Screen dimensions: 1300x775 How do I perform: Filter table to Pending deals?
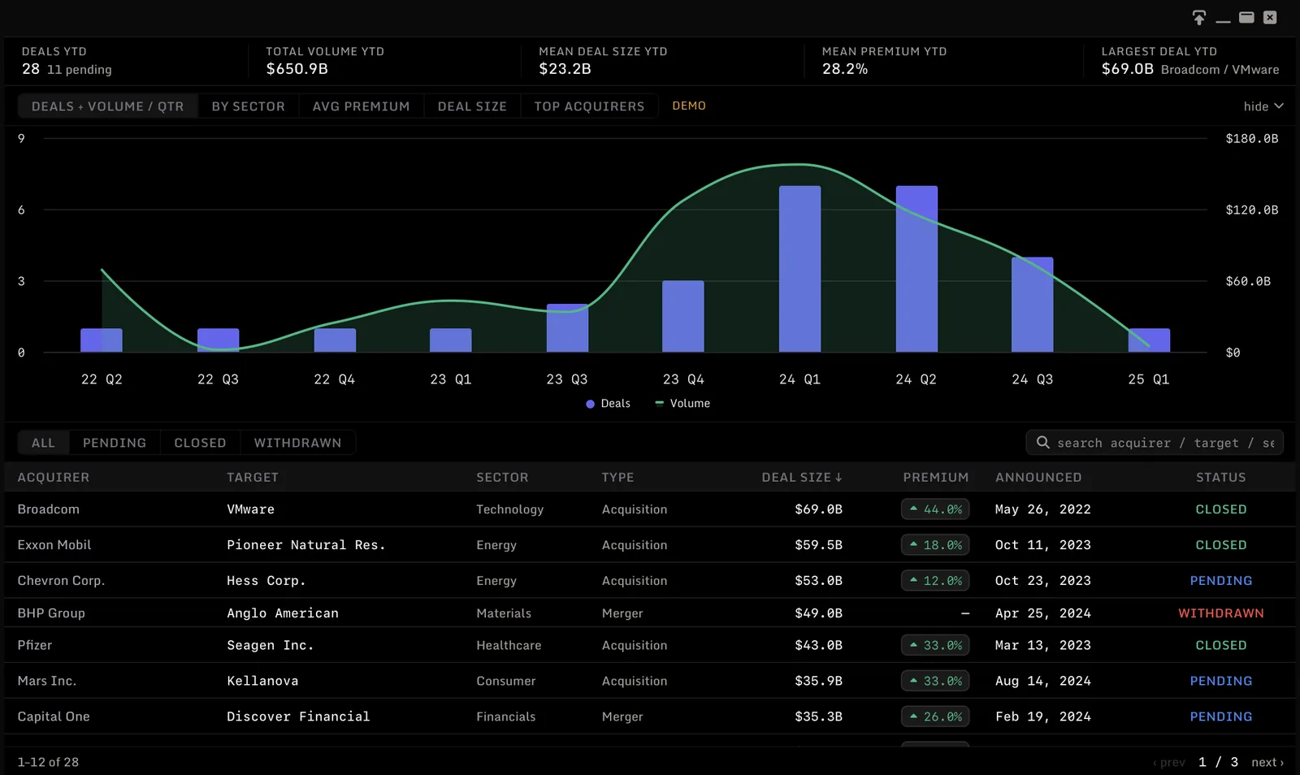tap(115, 443)
